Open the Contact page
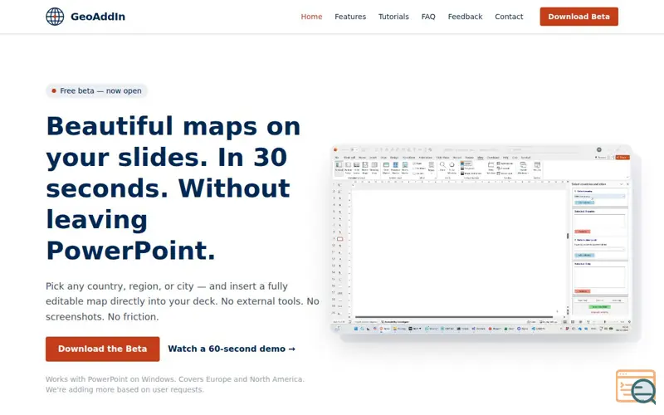Image resolution: width=664 pixels, height=415 pixels. coord(509,17)
